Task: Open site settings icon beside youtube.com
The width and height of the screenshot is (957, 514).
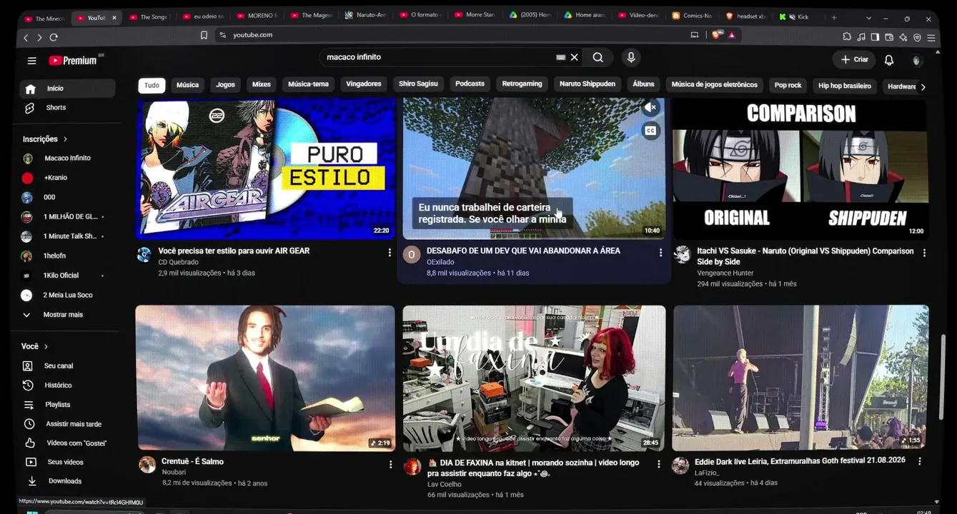Action: point(222,35)
